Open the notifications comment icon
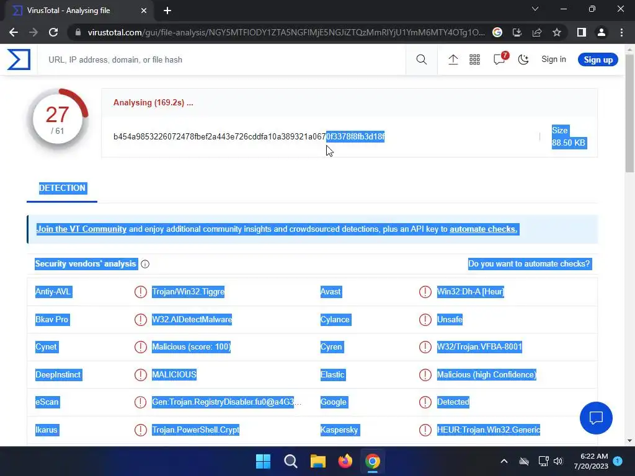This screenshot has width=635, height=476. (499, 59)
